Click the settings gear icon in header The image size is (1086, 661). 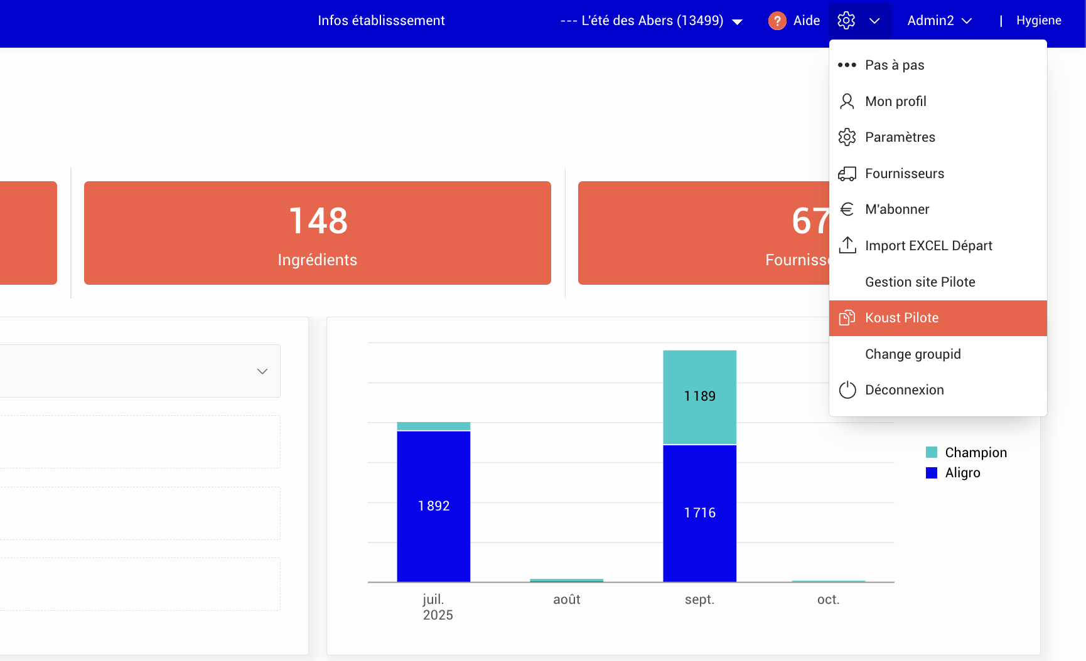[x=846, y=21]
